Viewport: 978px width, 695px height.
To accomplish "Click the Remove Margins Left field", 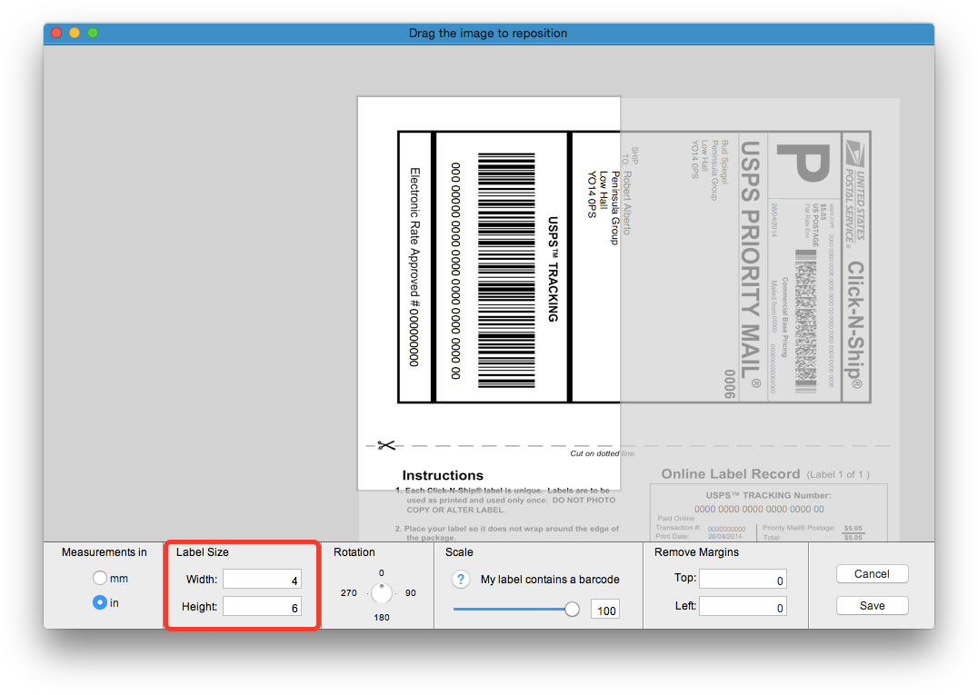I will [743, 607].
